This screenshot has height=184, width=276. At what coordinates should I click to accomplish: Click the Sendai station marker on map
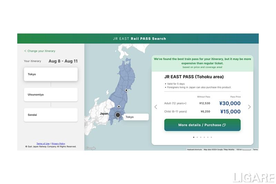coord(126,90)
